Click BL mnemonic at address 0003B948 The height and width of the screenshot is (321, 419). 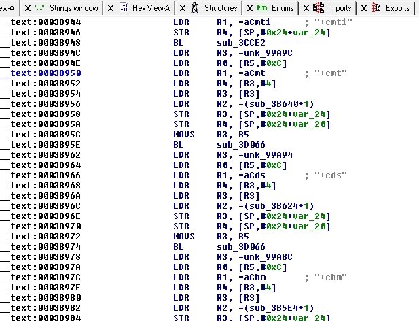pos(178,43)
